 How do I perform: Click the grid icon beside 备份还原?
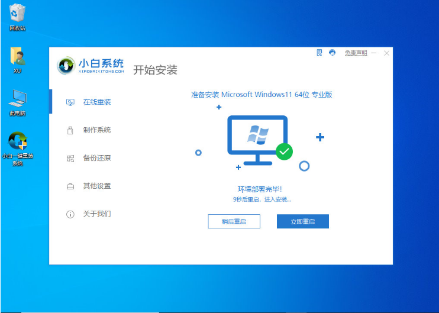[70, 159]
